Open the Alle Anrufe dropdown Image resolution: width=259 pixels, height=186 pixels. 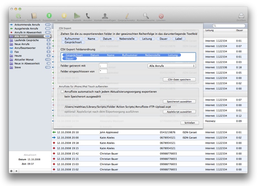(172, 66)
